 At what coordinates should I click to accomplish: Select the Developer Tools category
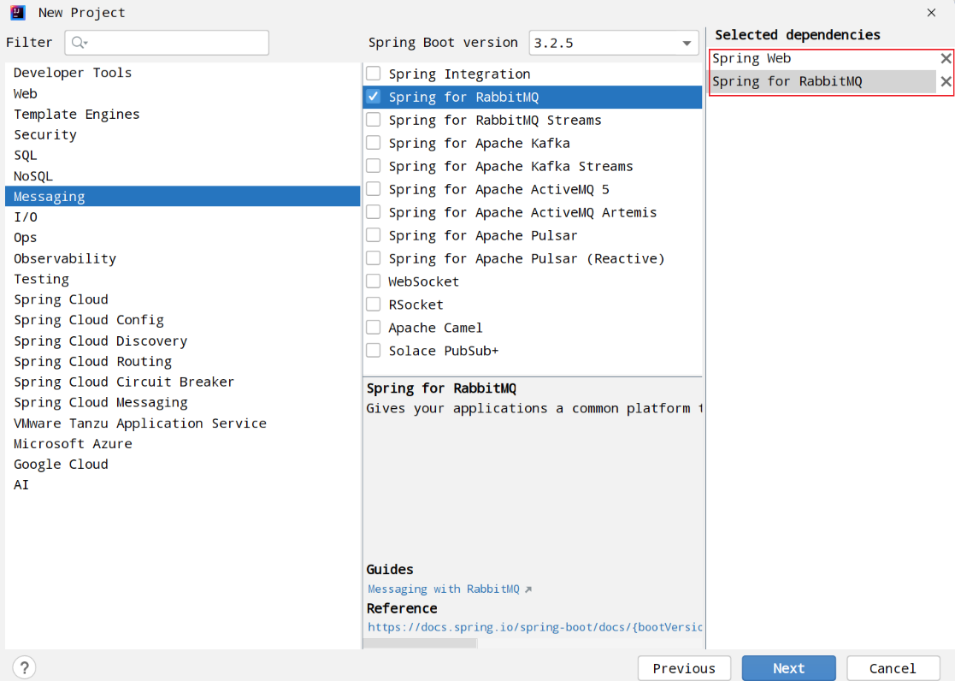[x=183, y=73]
